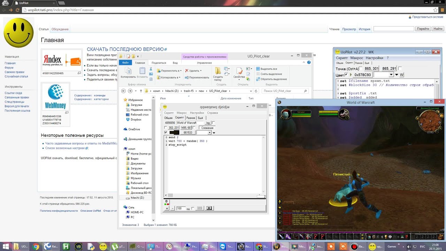Image resolution: width=446 pixels, height=251 pixels.
Task: Toggle checked checkbox beside black color swatch
Action: (166, 132)
